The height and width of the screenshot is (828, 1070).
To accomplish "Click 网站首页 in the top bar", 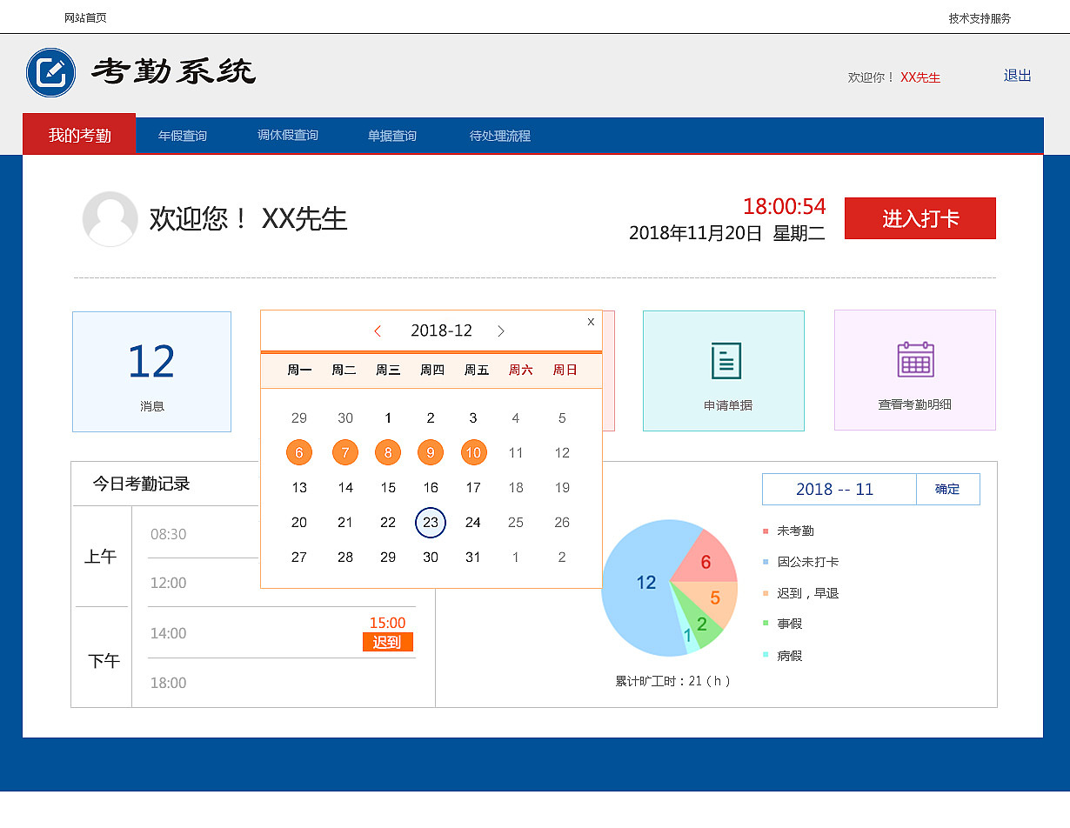I will [84, 17].
